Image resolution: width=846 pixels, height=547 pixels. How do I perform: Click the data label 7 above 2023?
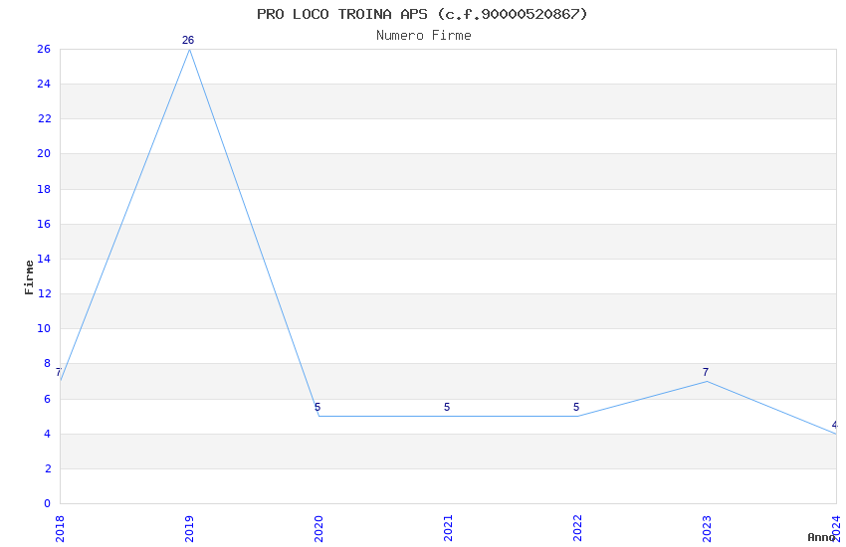click(x=706, y=372)
